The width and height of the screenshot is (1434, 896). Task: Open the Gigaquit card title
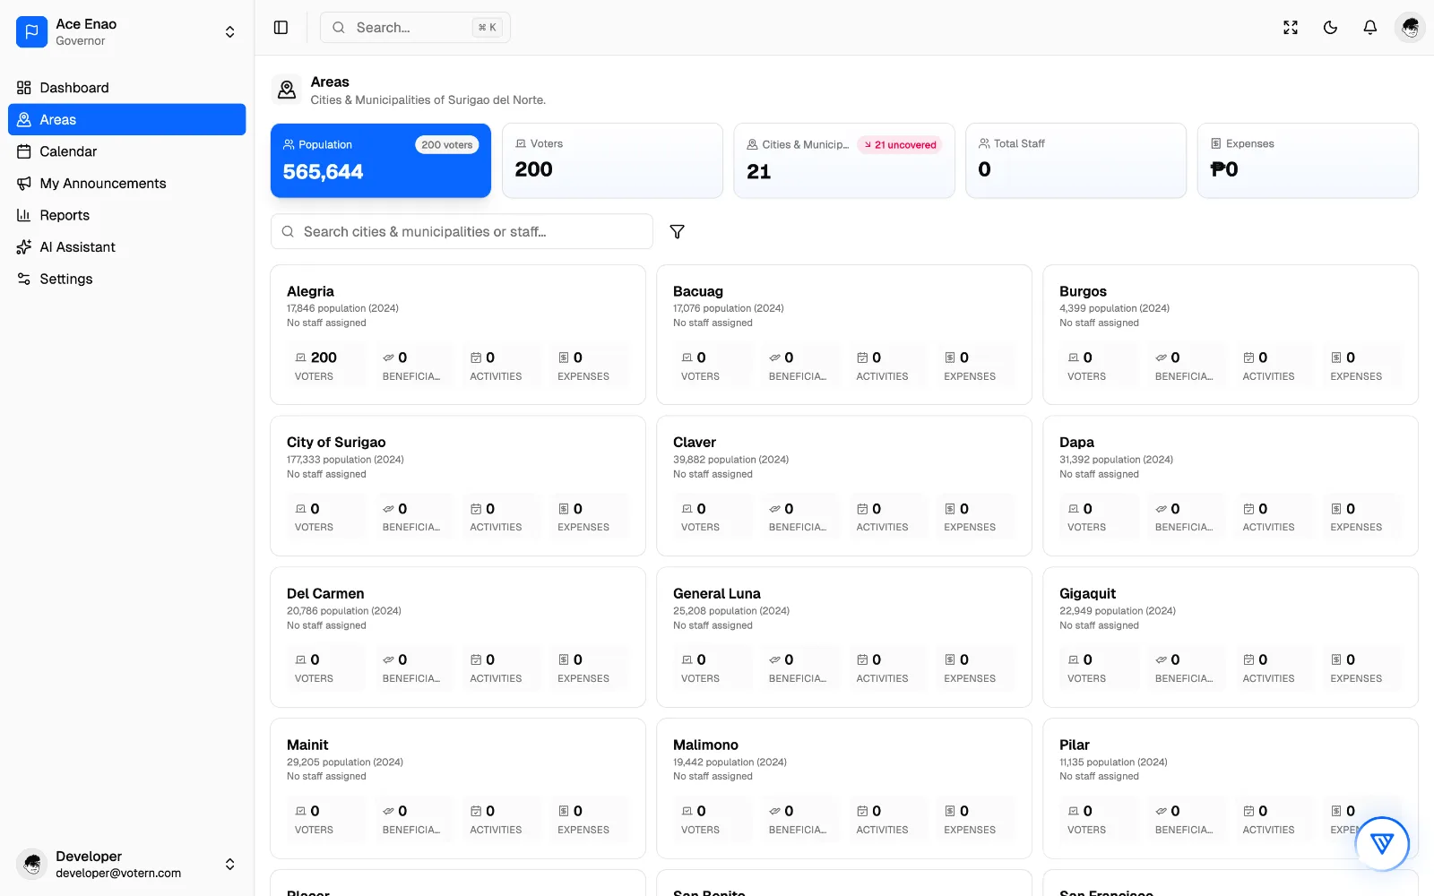pyautogui.click(x=1087, y=594)
